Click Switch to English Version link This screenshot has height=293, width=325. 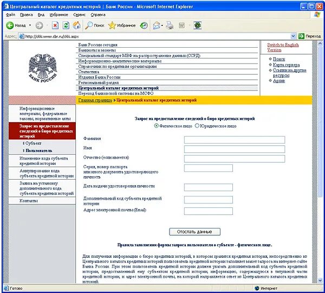pyautogui.click(x=283, y=47)
